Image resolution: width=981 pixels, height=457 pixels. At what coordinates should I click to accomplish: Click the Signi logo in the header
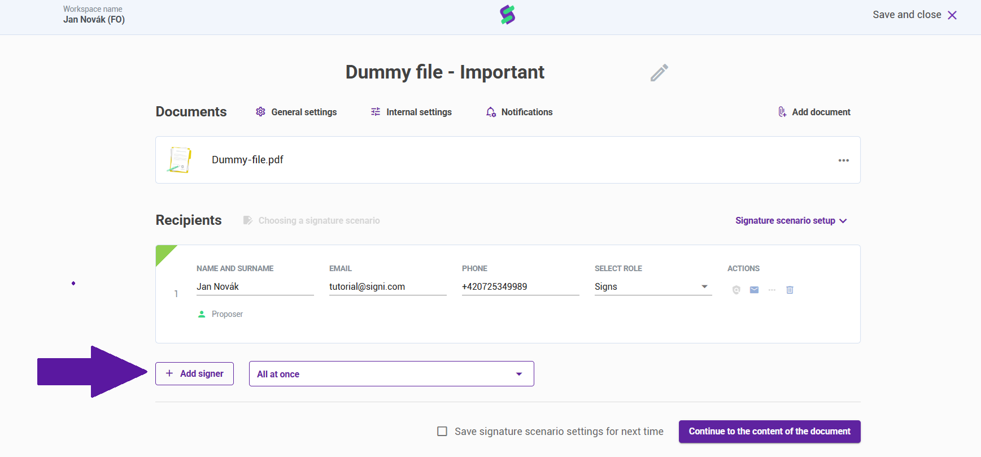coord(508,15)
